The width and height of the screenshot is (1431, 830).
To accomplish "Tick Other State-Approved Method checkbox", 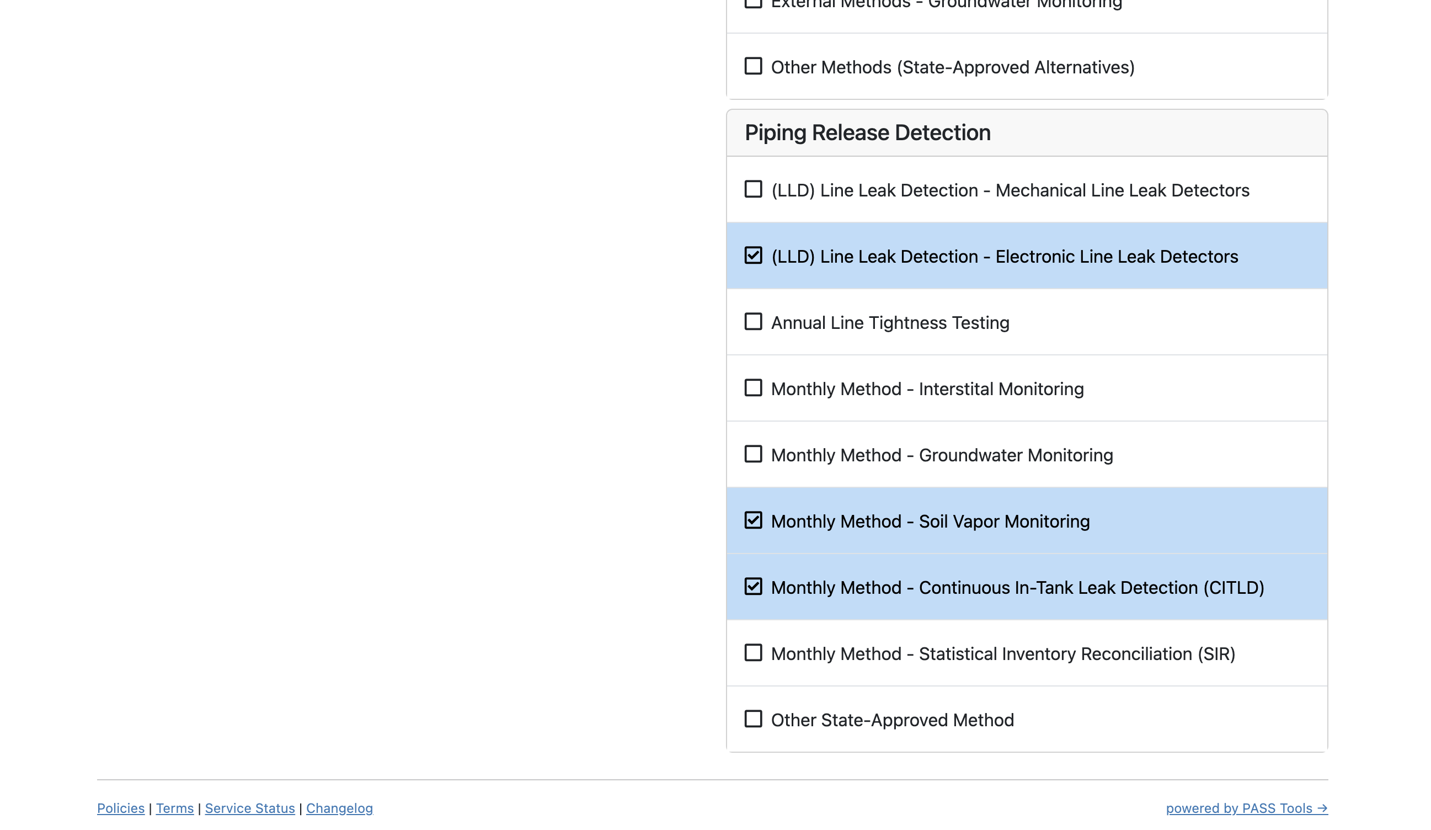I will tap(753, 719).
